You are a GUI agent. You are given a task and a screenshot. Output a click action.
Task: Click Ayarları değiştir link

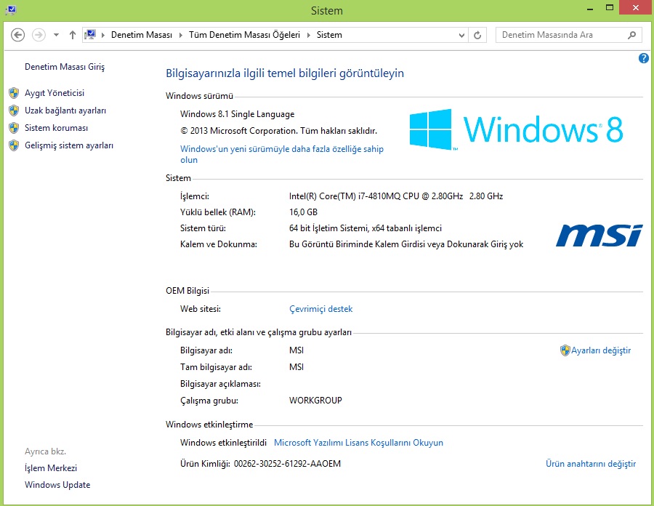pos(601,350)
